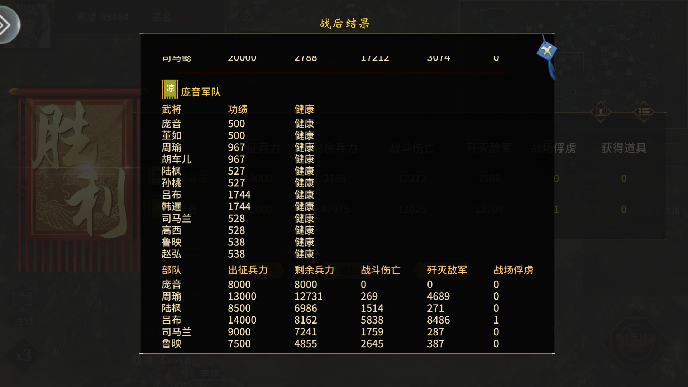This screenshot has height=387, width=688.
Task: Click casualties value 2645
Action: coord(372,344)
